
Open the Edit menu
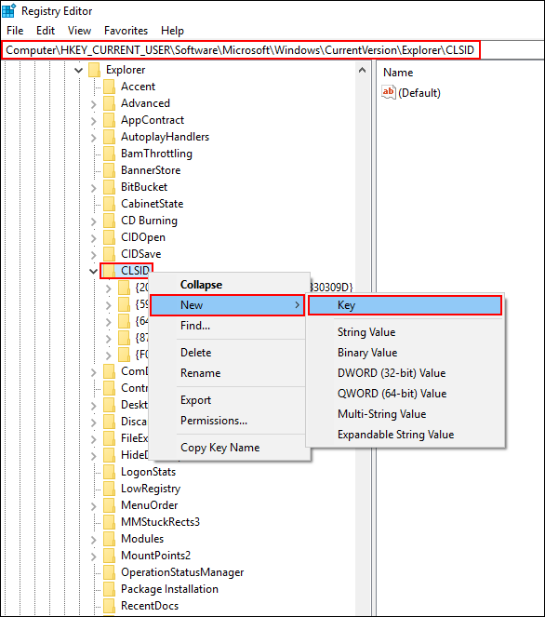point(46,31)
